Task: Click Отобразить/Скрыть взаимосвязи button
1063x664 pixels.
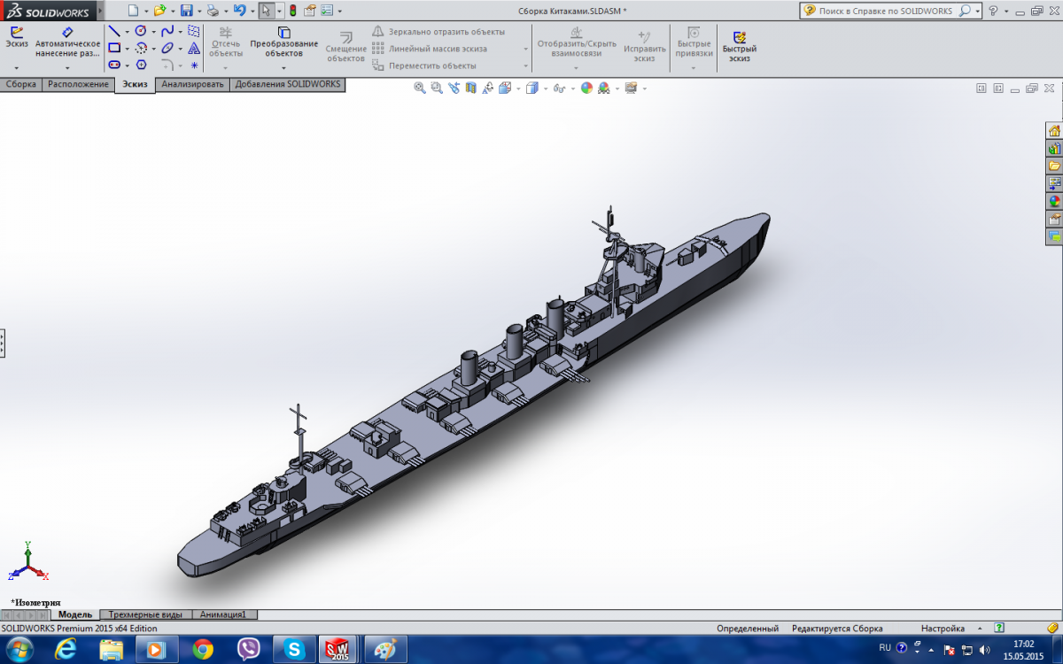Action: tap(576, 42)
